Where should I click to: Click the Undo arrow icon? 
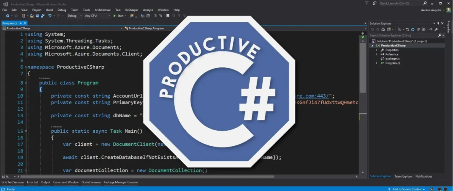49,16
